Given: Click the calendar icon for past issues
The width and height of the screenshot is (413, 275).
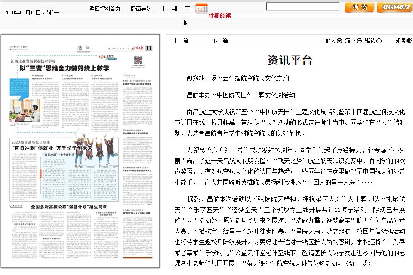Looking at the screenshot, I should (x=201, y=8).
